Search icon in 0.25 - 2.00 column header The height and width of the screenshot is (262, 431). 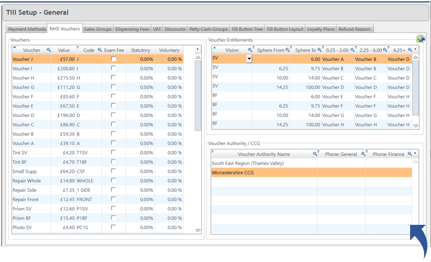click(352, 50)
